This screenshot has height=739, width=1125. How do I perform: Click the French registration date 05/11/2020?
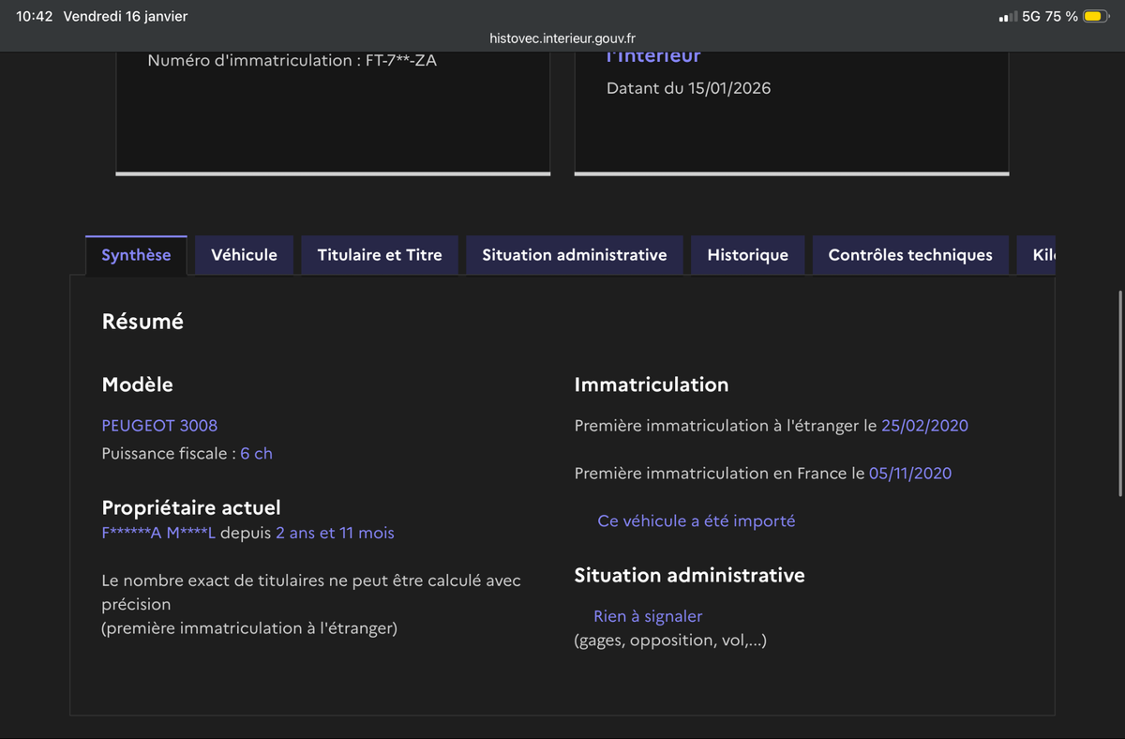(909, 474)
